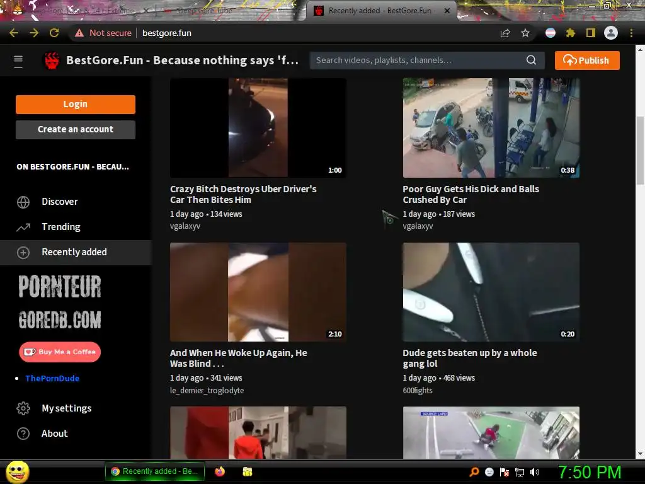The image size is (645, 484).
Task: Open the Not secure site warning
Action: coord(103,33)
